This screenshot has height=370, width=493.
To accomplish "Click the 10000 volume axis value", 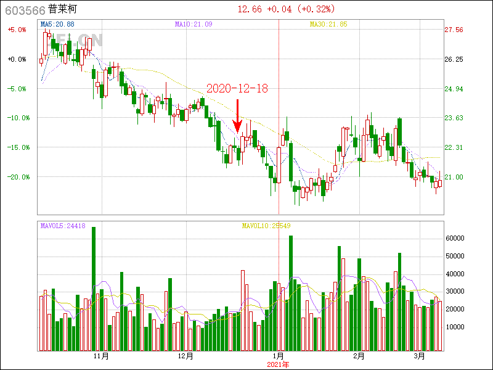I will 455,327.
